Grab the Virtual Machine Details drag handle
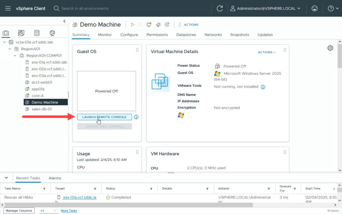Screen dimensions: 342x214 coord(285,50)
